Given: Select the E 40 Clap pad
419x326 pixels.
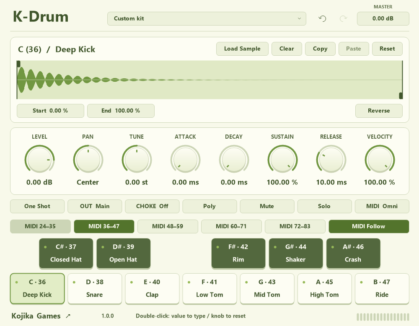Looking at the screenshot, I should (x=153, y=289).
